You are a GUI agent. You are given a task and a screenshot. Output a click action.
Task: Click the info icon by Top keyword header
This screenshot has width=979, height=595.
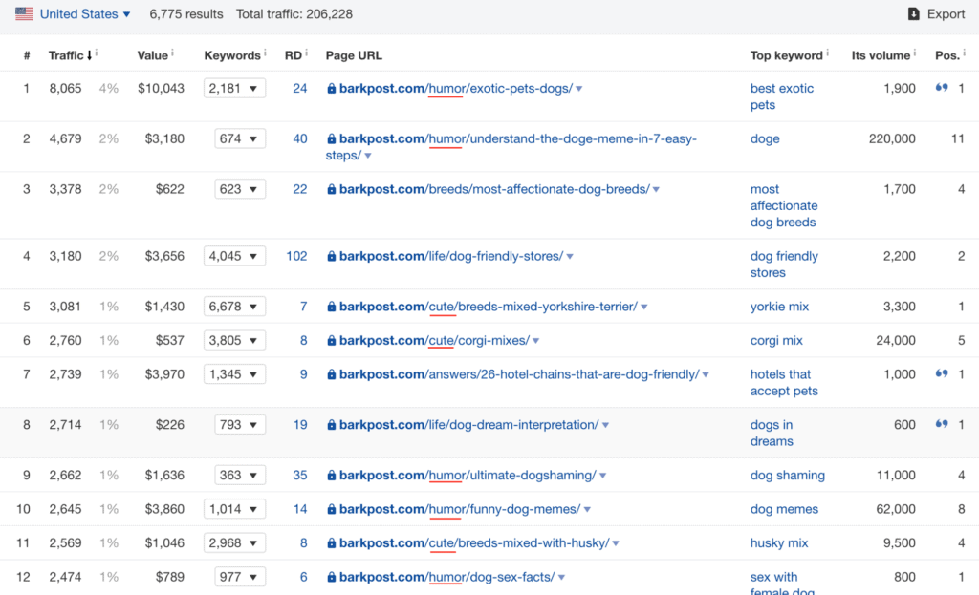827,53
